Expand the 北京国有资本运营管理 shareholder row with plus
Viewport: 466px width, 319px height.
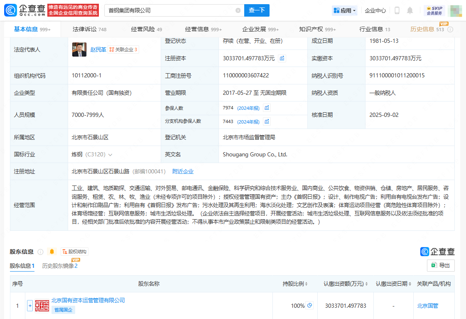30,306
